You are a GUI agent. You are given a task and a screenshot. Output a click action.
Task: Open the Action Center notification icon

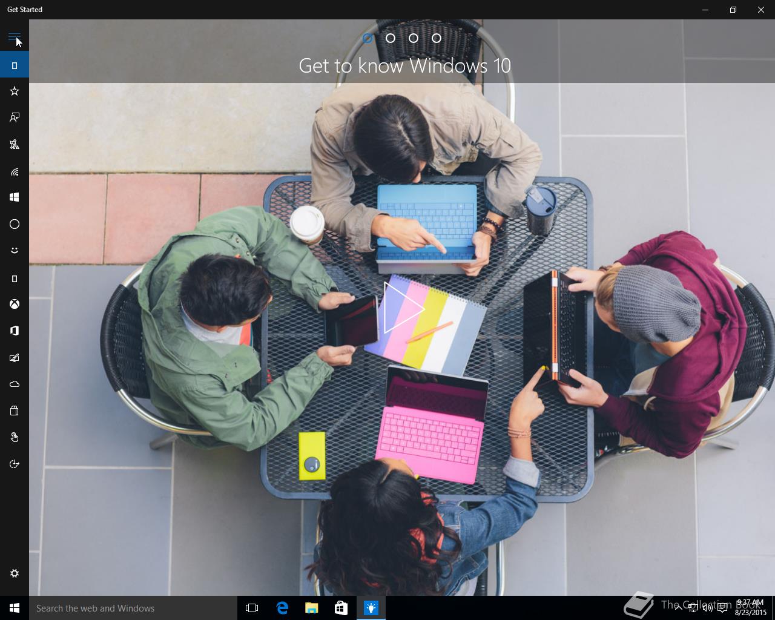[722, 608]
